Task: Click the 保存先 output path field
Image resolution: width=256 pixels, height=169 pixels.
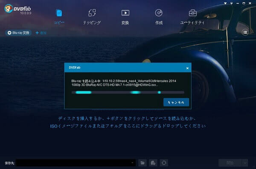Action: click(76, 163)
